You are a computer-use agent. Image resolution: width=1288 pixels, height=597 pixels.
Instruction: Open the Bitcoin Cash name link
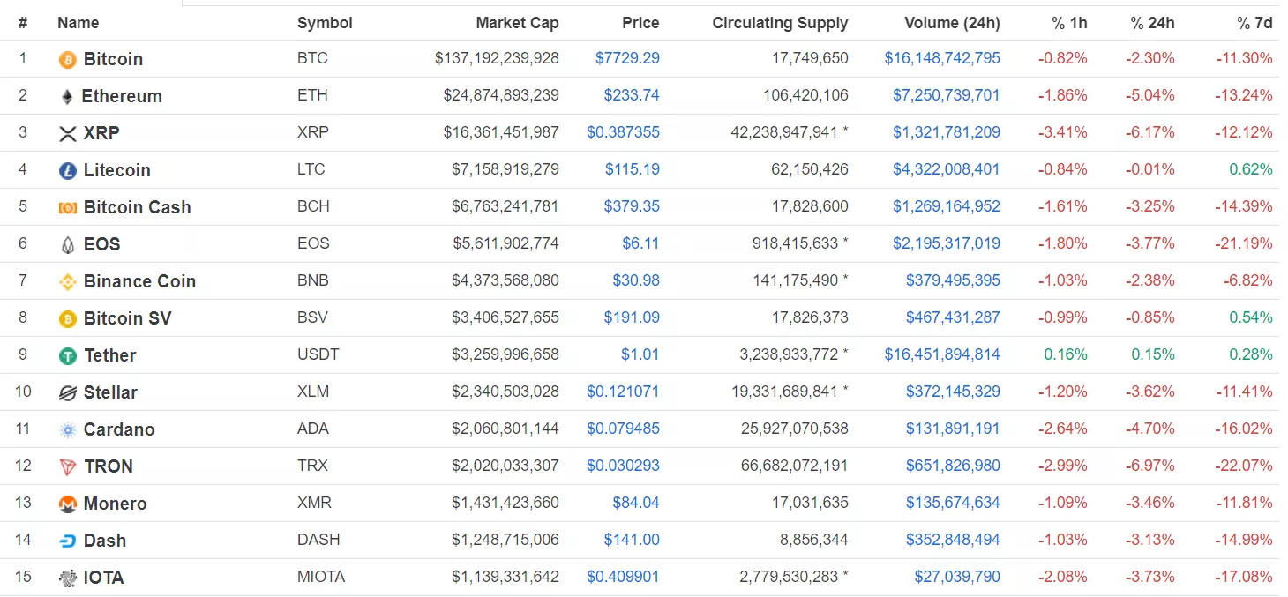[x=137, y=207]
